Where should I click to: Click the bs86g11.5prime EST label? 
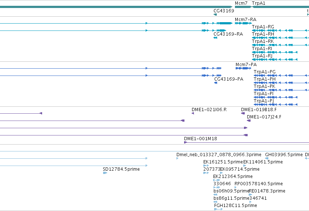(231, 198)
